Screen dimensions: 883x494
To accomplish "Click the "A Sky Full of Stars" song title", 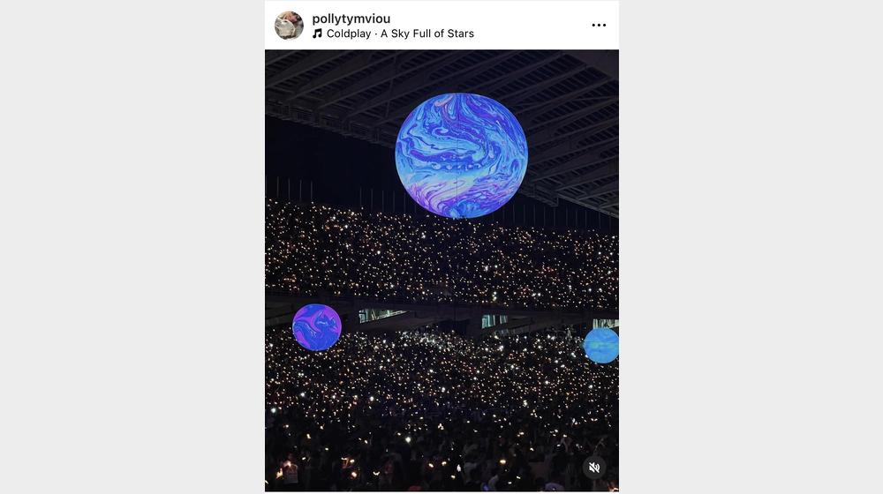I will (427, 34).
